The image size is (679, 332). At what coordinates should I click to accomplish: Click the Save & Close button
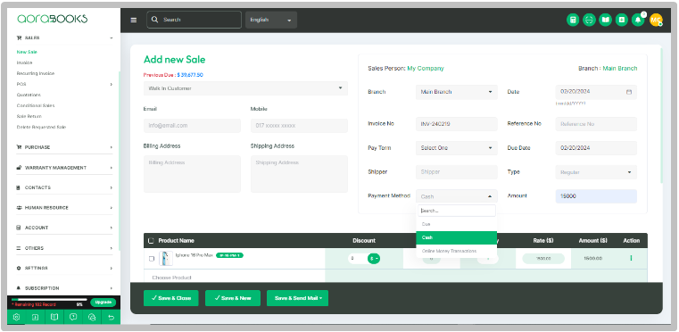click(x=171, y=298)
